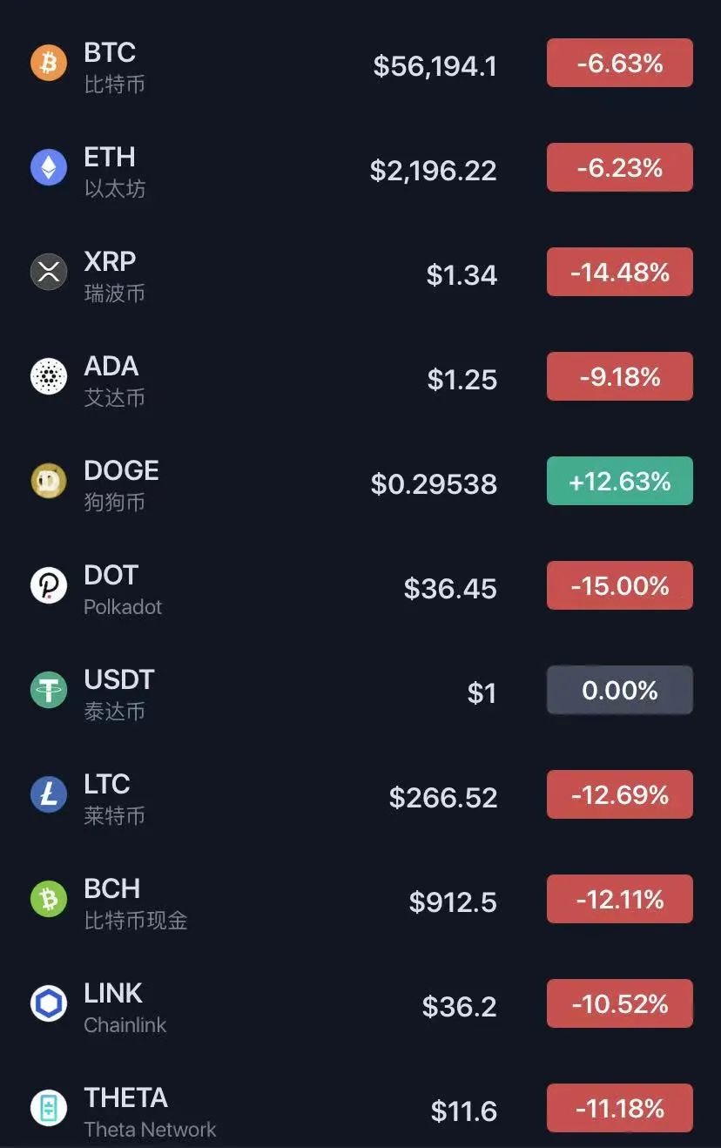Image resolution: width=721 pixels, height=1148 pixels.
Task: Select the Chainlink hexagon icon
Action: tap(49, 1003)
